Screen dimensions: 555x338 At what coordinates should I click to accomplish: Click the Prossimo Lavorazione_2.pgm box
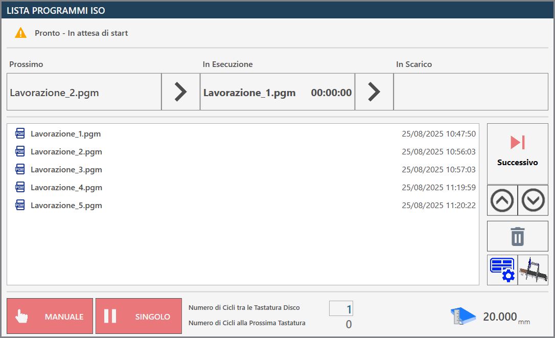pos(84,92)
